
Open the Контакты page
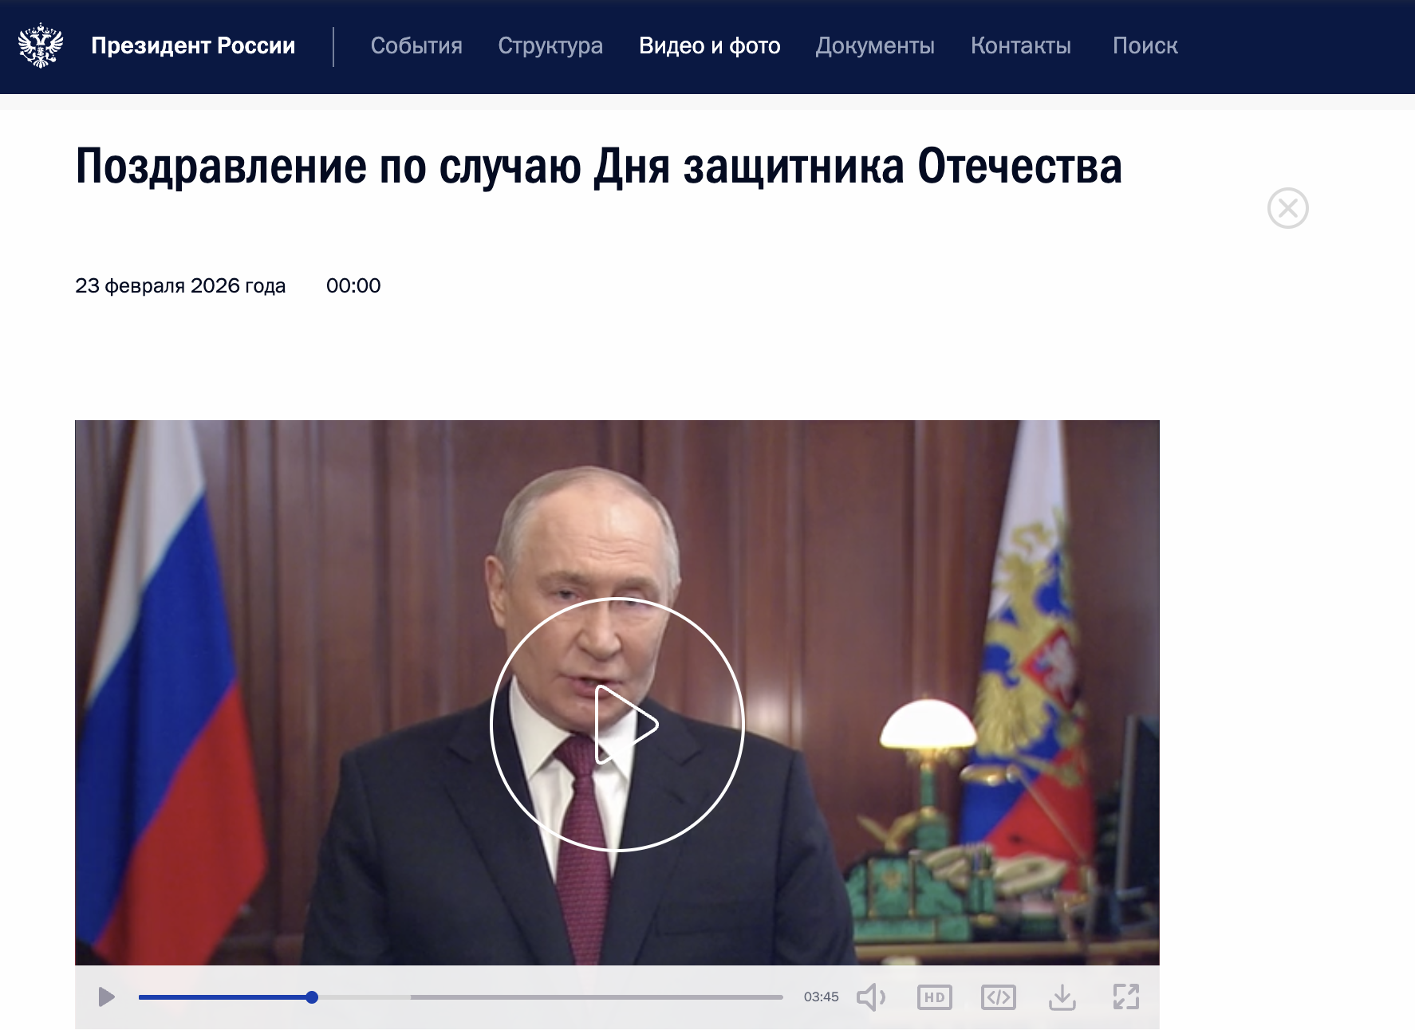pyautogui.click(x=1021, y=45)
